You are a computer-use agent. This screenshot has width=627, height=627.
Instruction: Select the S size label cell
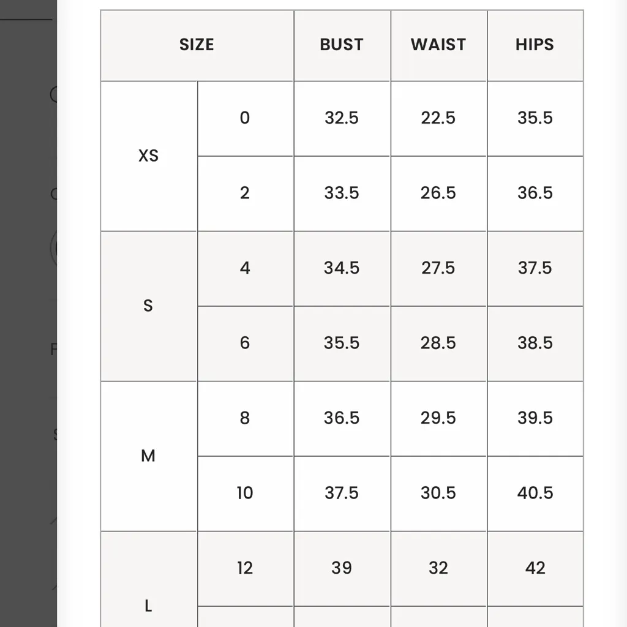[148, 306]
